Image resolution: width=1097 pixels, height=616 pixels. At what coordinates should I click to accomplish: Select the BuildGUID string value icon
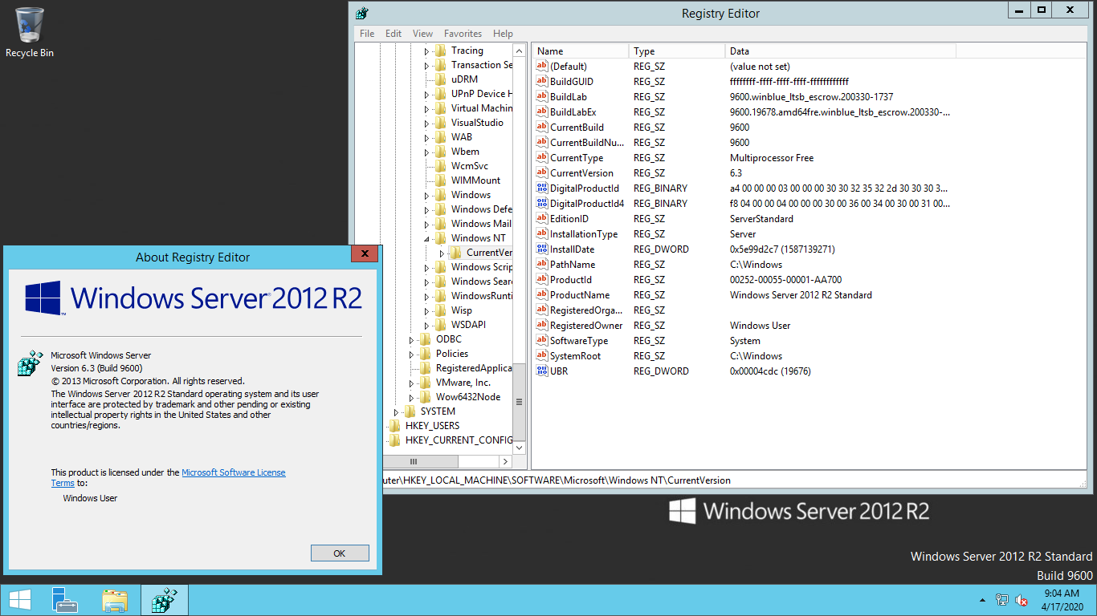pos(542,82)
